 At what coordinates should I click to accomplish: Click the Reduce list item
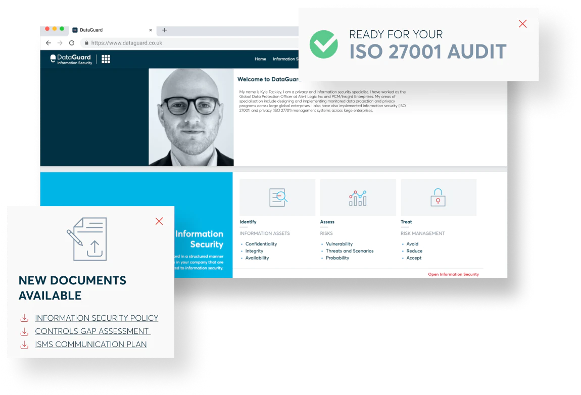[414, 251]
